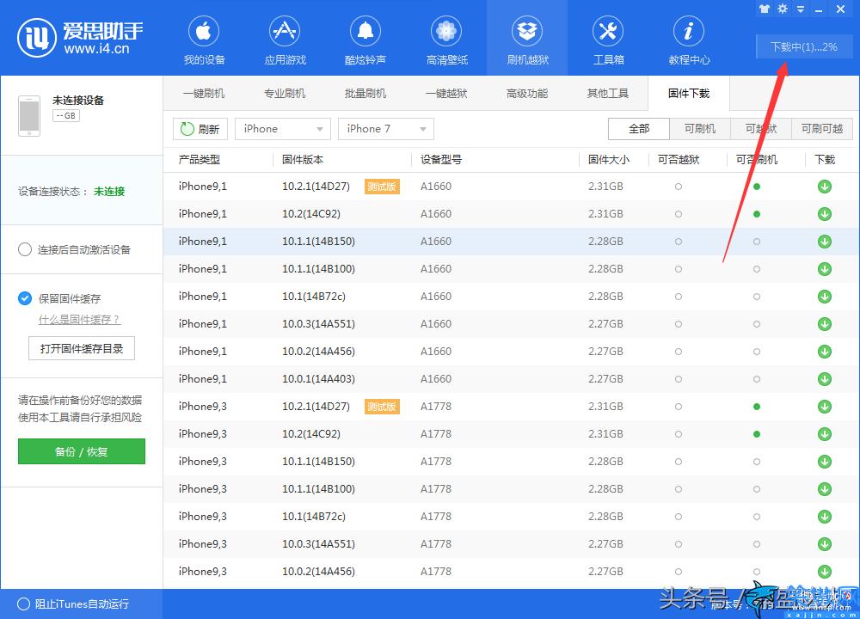
Task: Download iPhone9,1 10.1.1(14B150) firmware
Action: pos(825,242)
